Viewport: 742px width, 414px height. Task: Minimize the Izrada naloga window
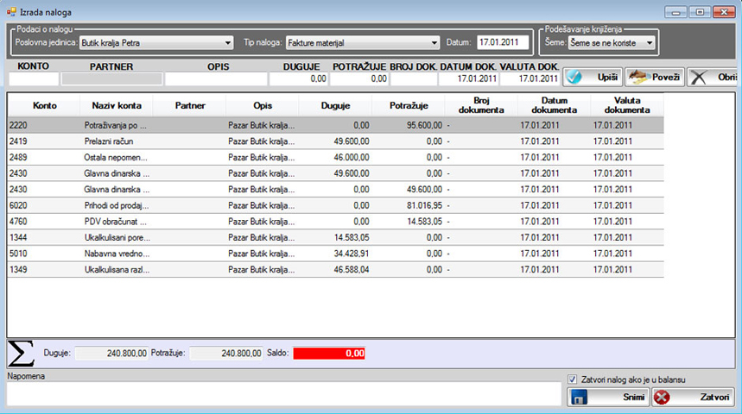point(675,12)
